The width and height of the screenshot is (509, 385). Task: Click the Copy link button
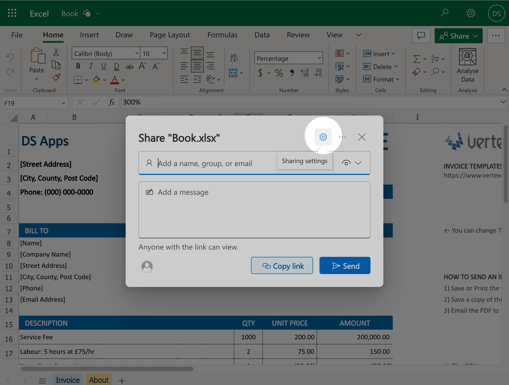pyautogui.click(x=282, y=266)
